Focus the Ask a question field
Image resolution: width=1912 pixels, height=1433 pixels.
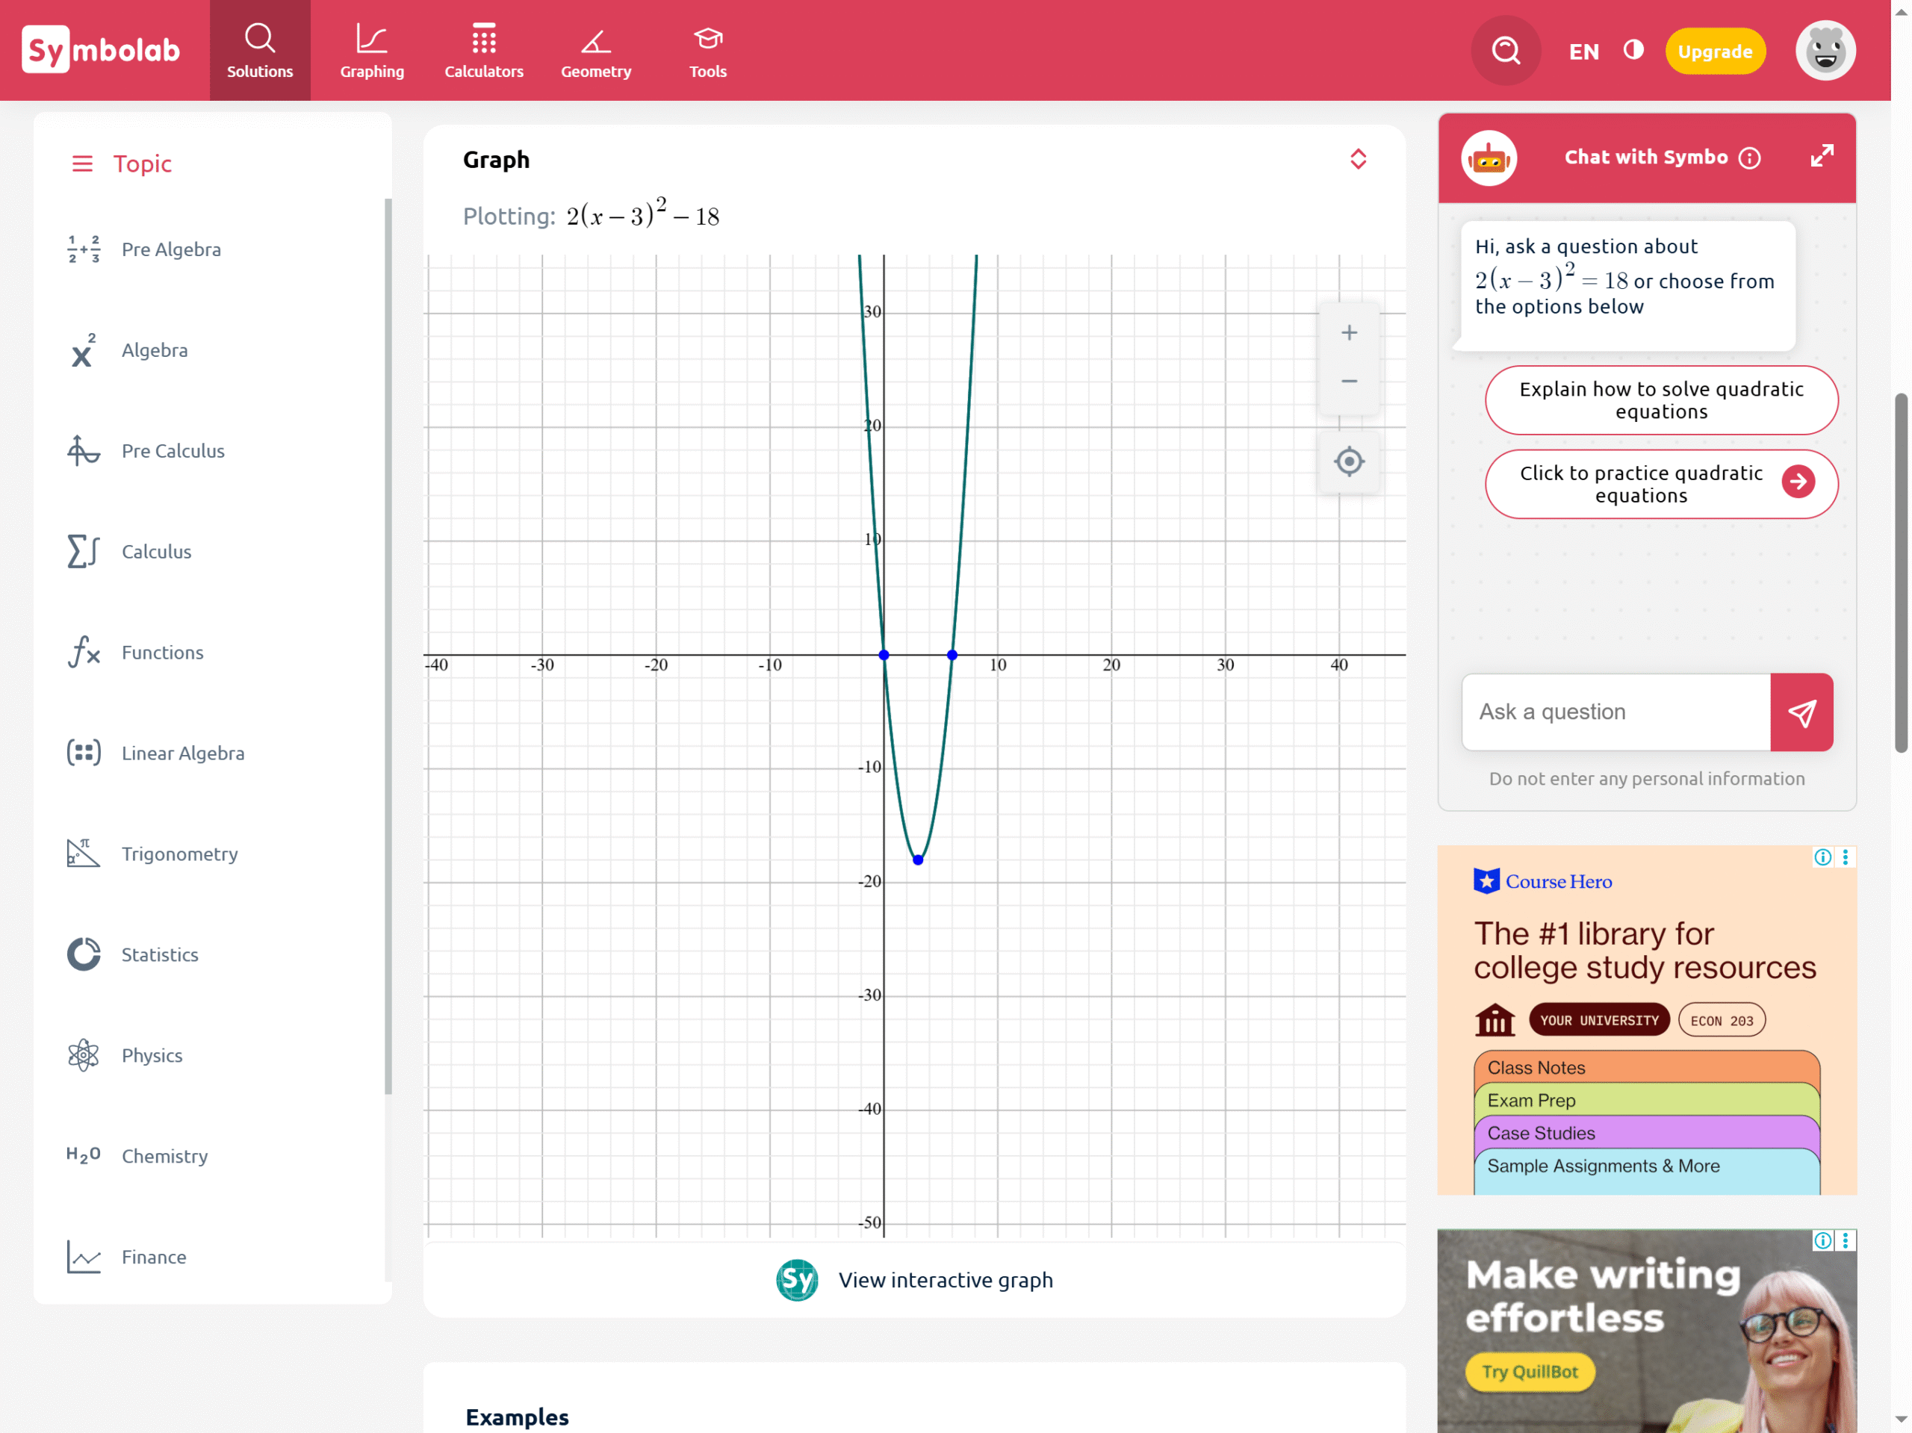[1615, 712]
